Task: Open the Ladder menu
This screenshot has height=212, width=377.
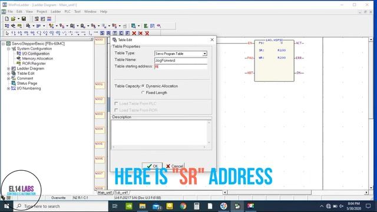Action: (x=56, y=12)
